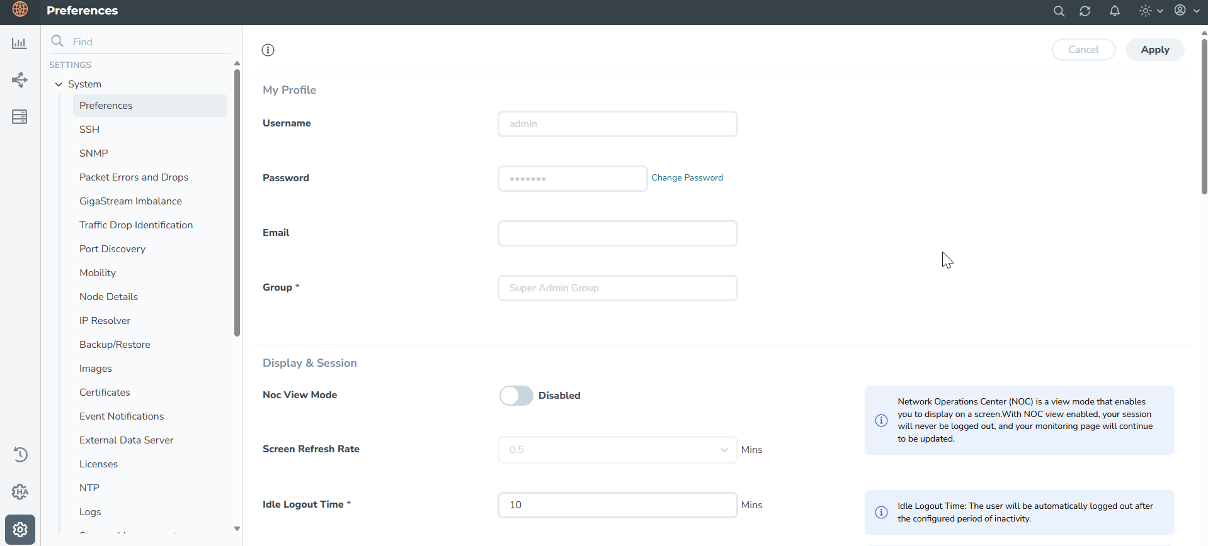Click the info icon above My Profile

(x=268, y=50)
